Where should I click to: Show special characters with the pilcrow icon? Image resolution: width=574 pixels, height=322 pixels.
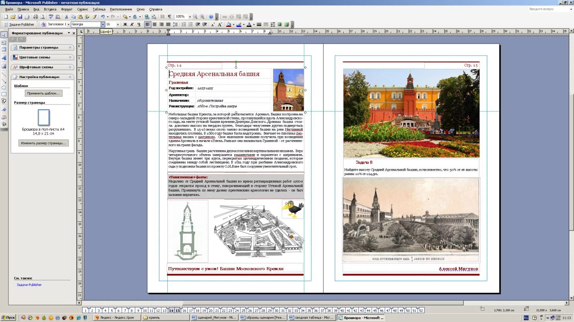point(169,17)
